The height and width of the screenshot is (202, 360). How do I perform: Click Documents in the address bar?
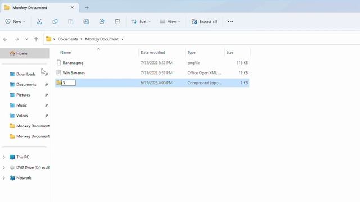[x=67, y=39]
